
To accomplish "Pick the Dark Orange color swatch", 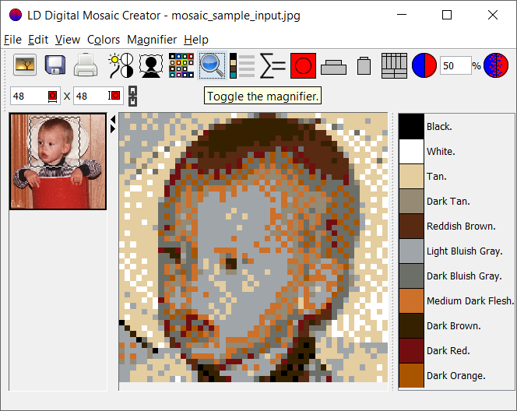I will click(411, 375).
